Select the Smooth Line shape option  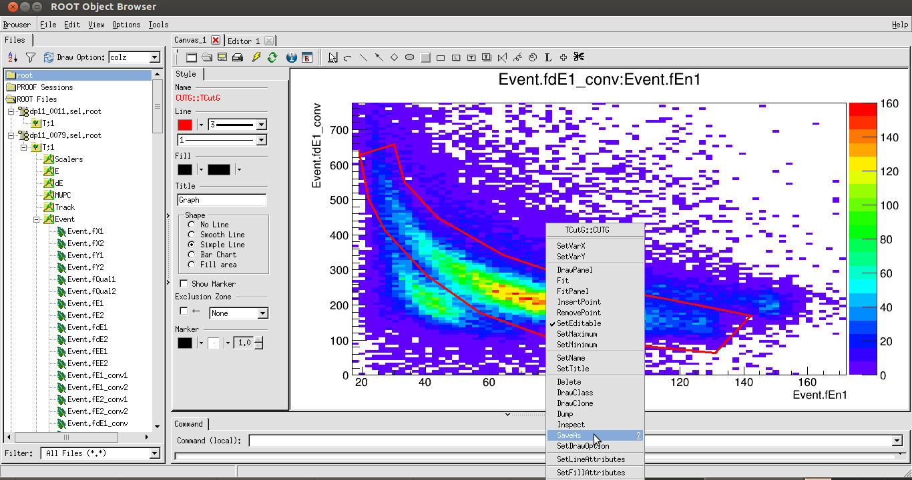(x=192, y=235)
